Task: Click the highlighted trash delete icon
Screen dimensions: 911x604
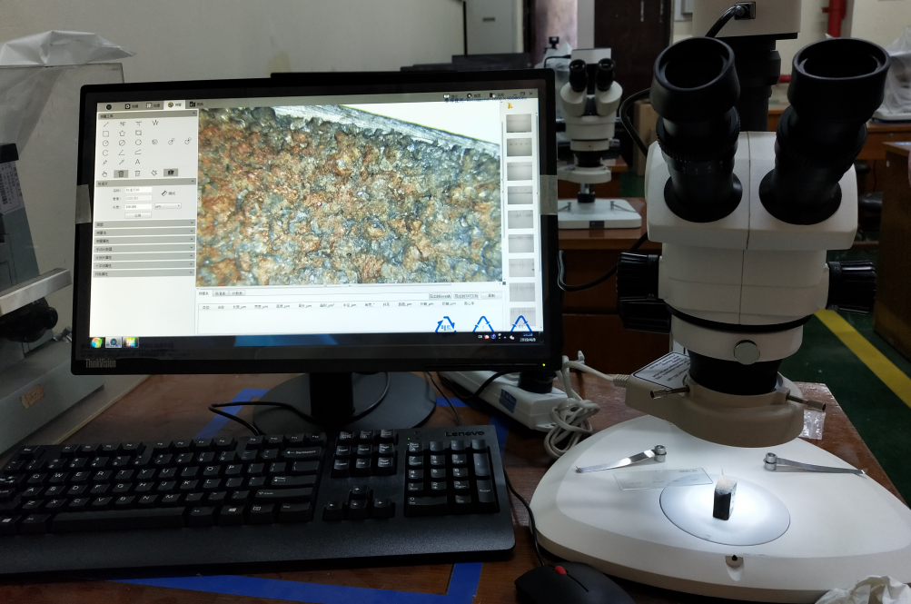Action: (121, 173)
